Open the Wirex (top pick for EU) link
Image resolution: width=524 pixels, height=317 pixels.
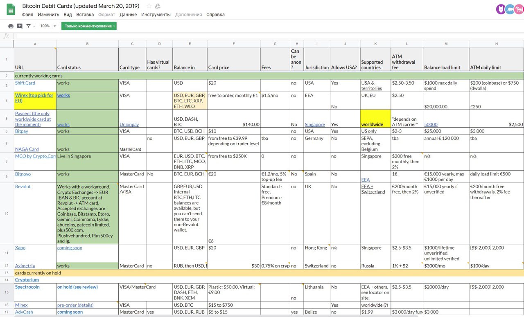tap(34, 98)
